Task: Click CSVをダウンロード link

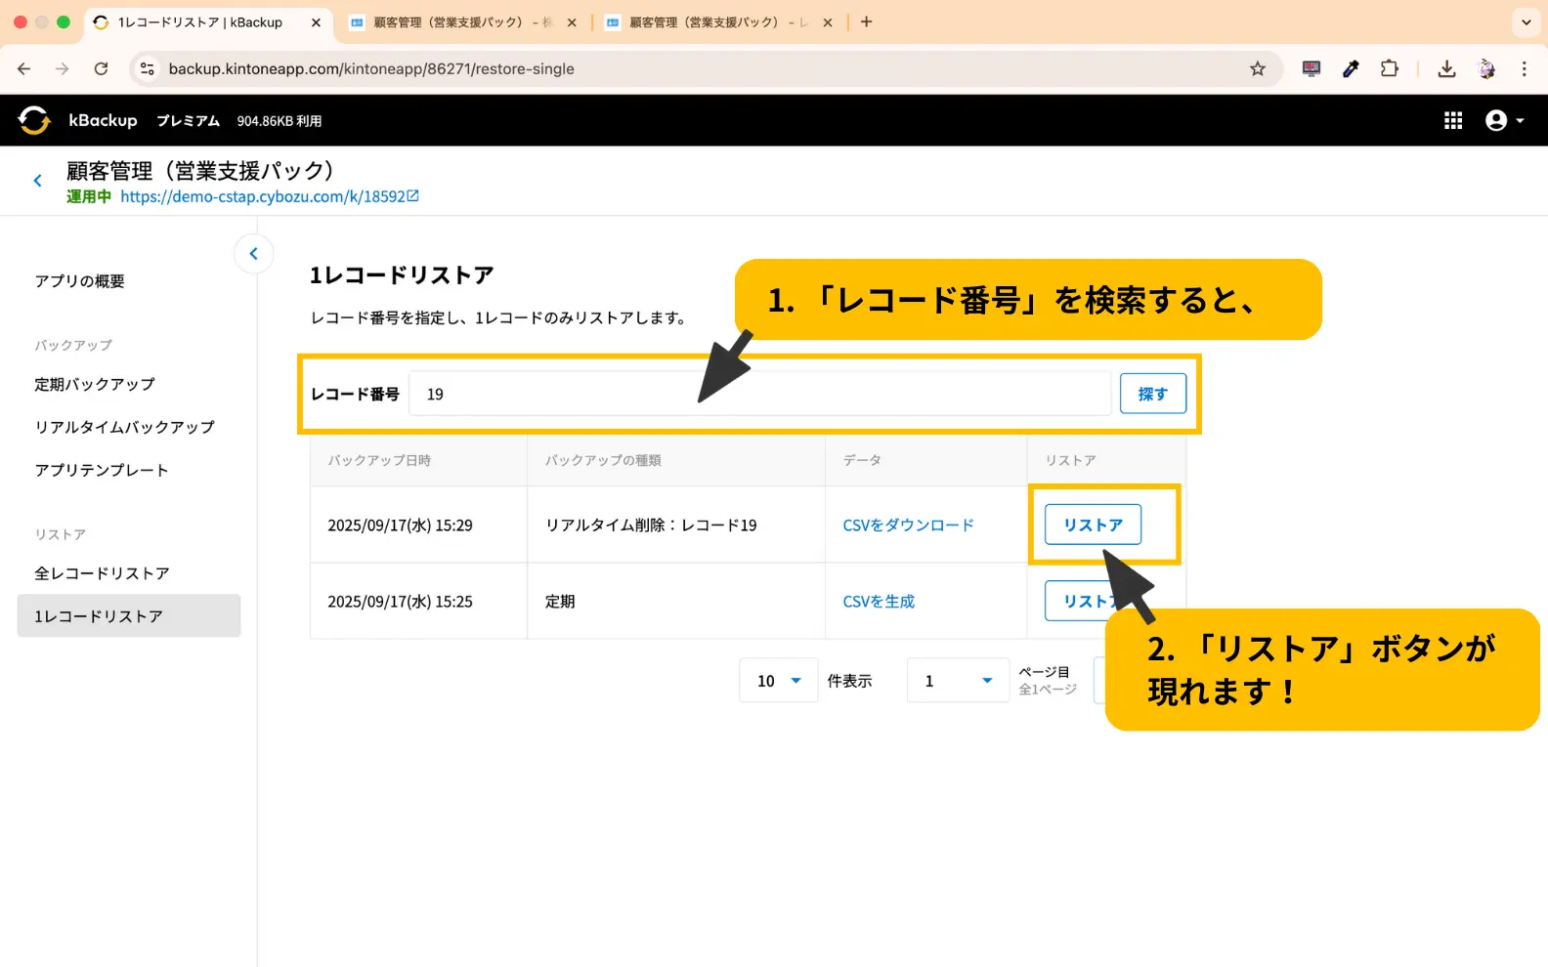Action: [x=909, y=526]
